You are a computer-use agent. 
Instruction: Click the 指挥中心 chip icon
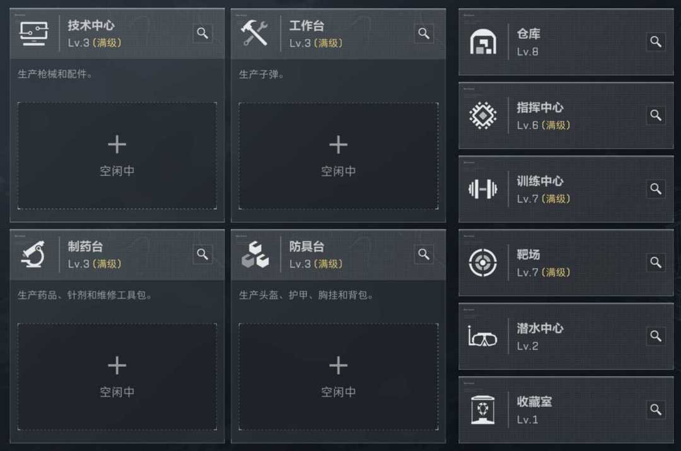point(482,115)
